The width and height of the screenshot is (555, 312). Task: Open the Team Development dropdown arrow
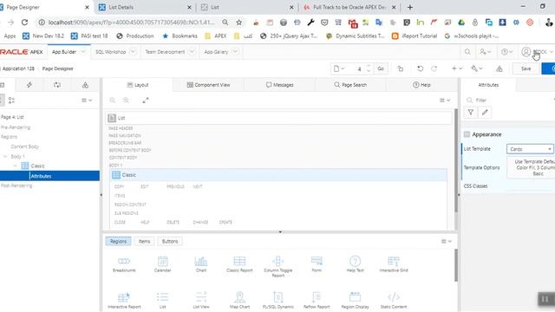(x=192, y=52)
